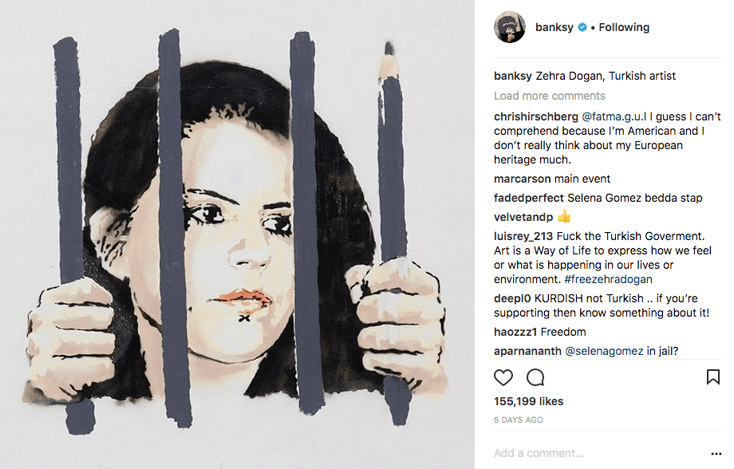
Task: Expand Load more comments
Action: click(x=550, y=96)
